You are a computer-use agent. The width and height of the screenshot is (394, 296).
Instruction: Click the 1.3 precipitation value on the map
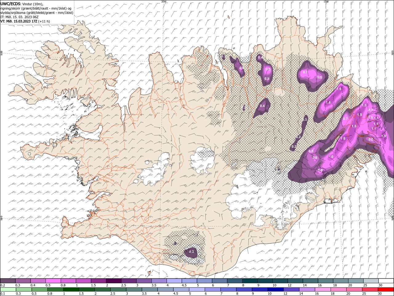[364, 105]
